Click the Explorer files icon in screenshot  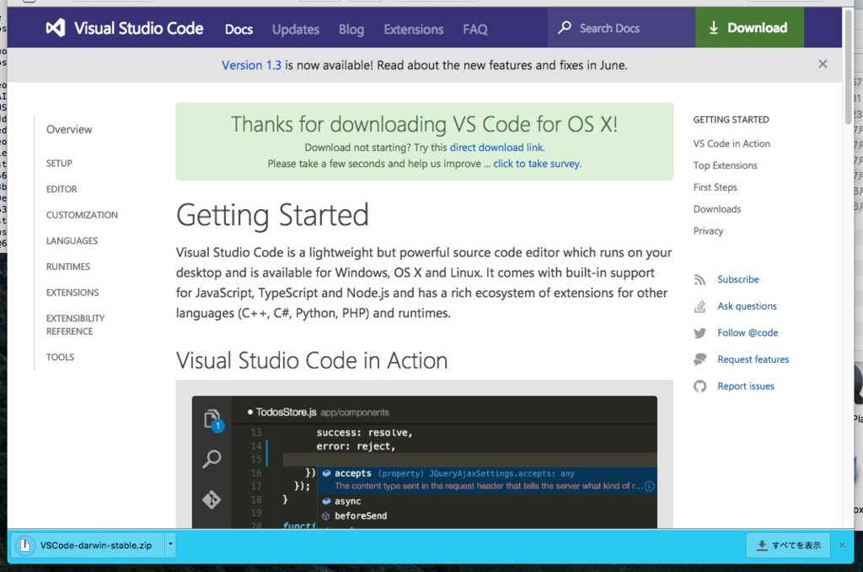pos(212,420)
